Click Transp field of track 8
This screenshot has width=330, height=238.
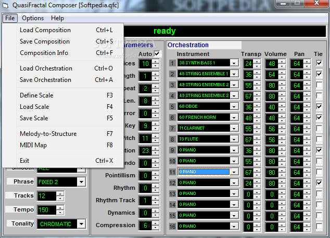tap(248, 139)
